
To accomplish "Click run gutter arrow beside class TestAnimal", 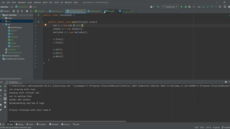I will (38, 15).
